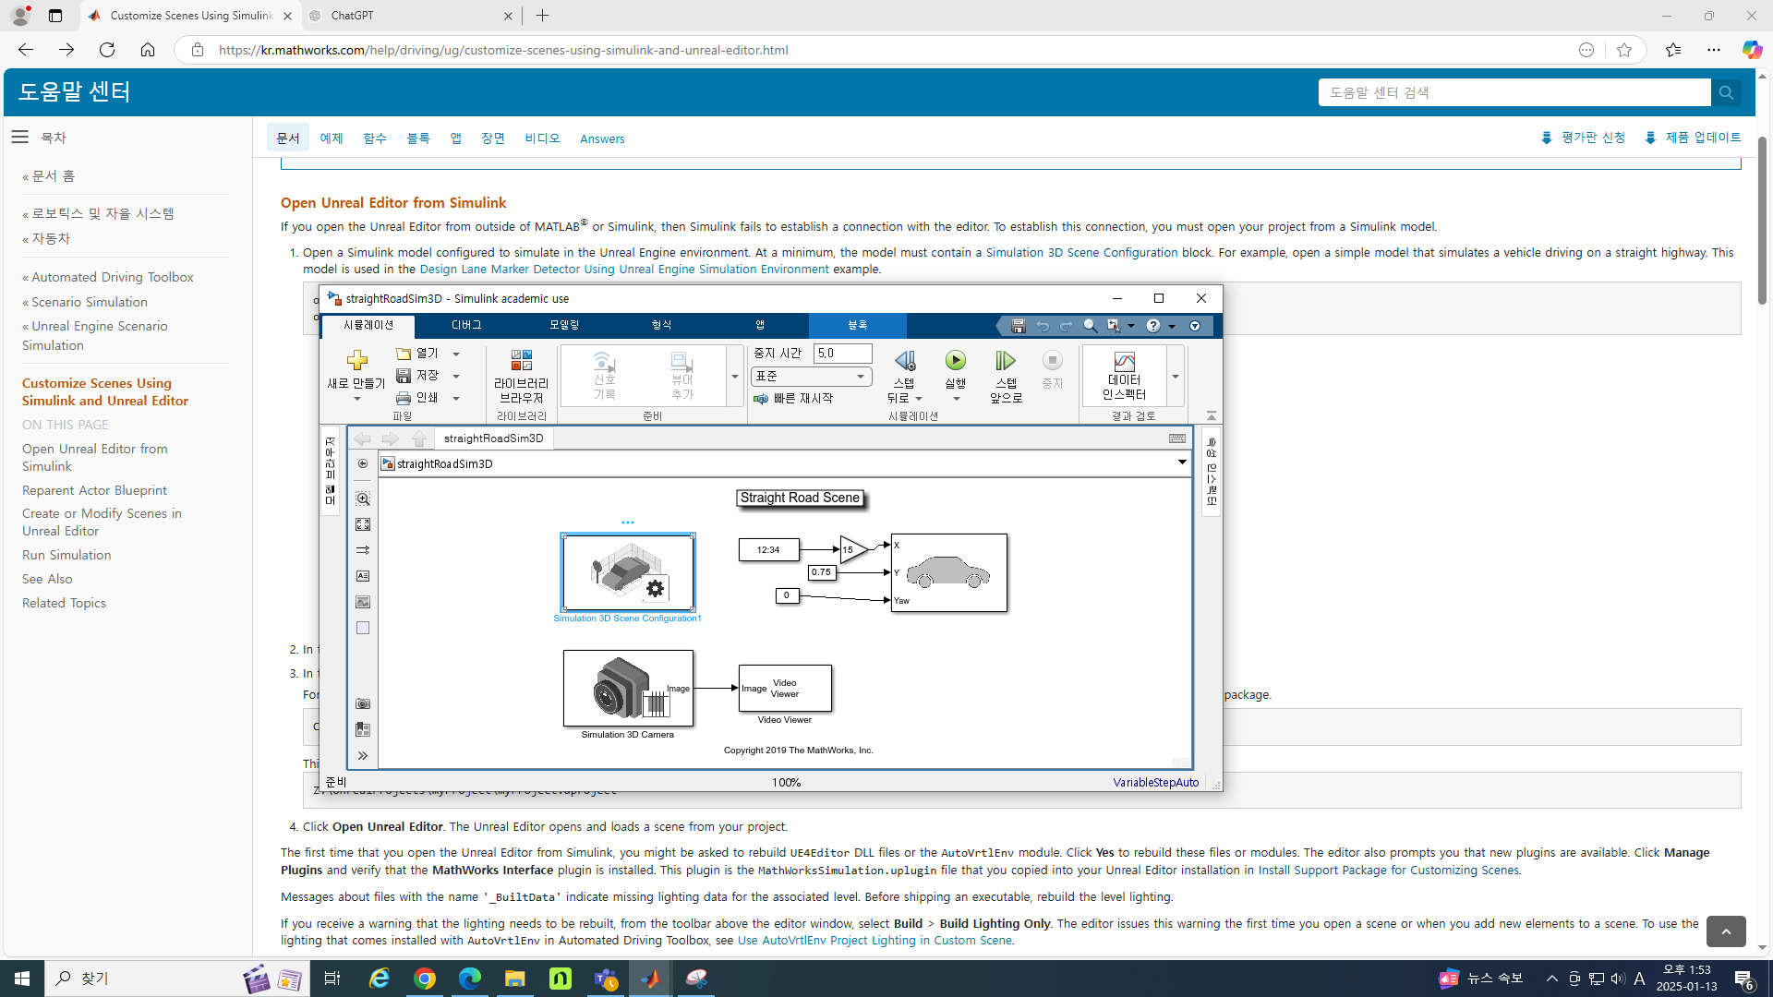Toggle Fast Restart option
This screenshot has height=997, width=1773.
(x=794, y=398)
